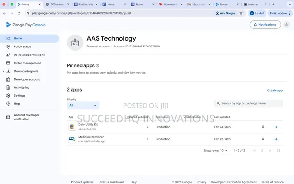Click the Policy status shield icon

8,46
